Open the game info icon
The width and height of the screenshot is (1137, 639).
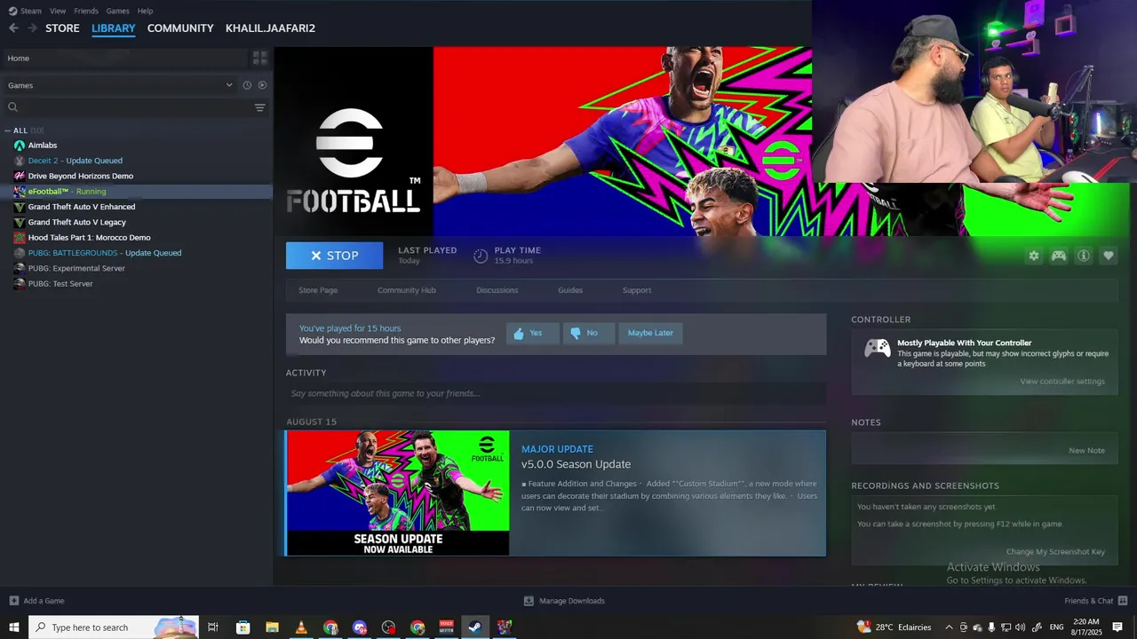coord(1084,256)
